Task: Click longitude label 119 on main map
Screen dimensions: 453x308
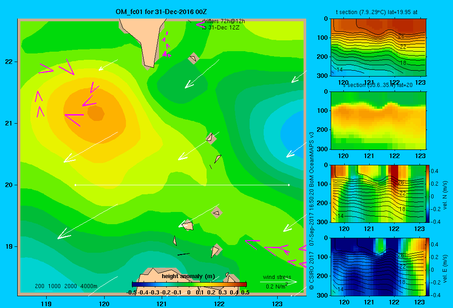Action: pyautogui.click(x=46, y=304)
